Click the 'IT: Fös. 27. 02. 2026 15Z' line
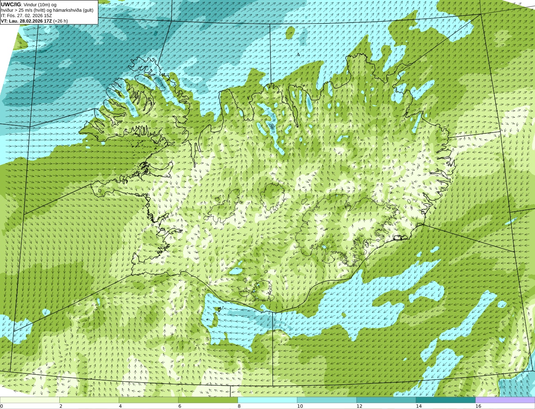Viewport: 535px width, 409px height. click(x=26, y=15)
